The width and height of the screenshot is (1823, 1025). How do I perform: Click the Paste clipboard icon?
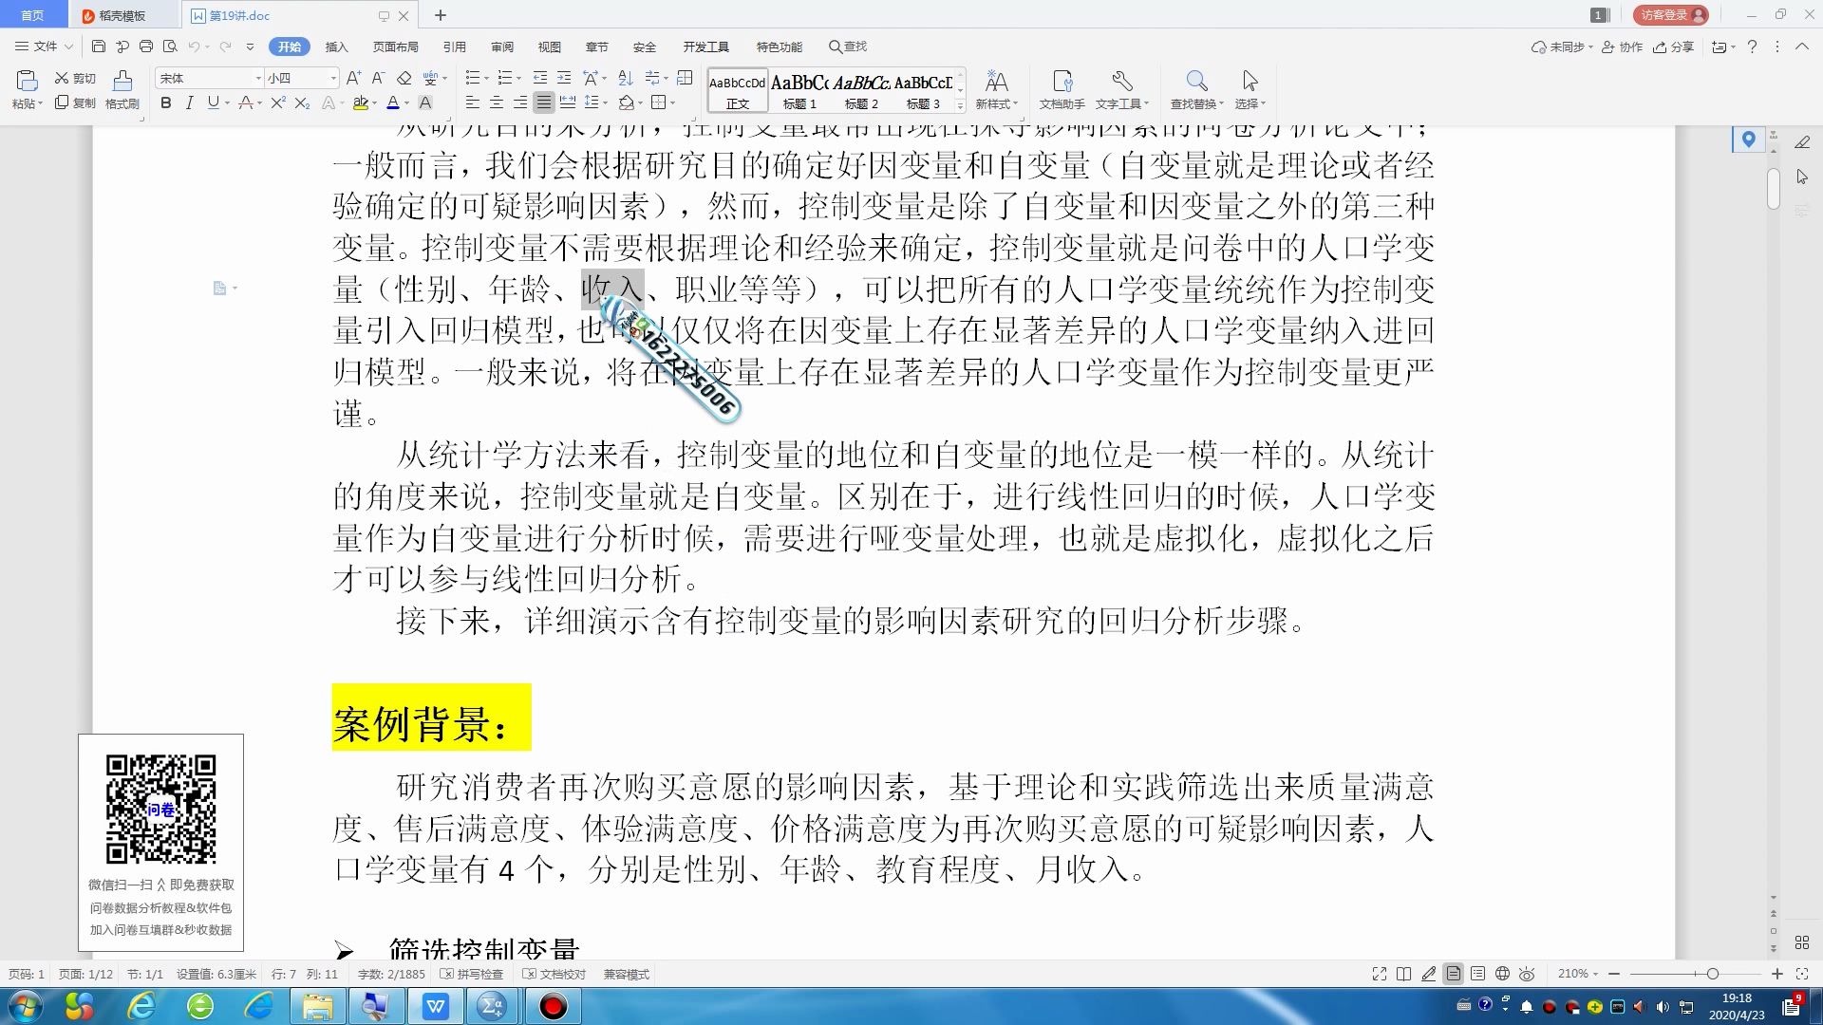[27, 80]
